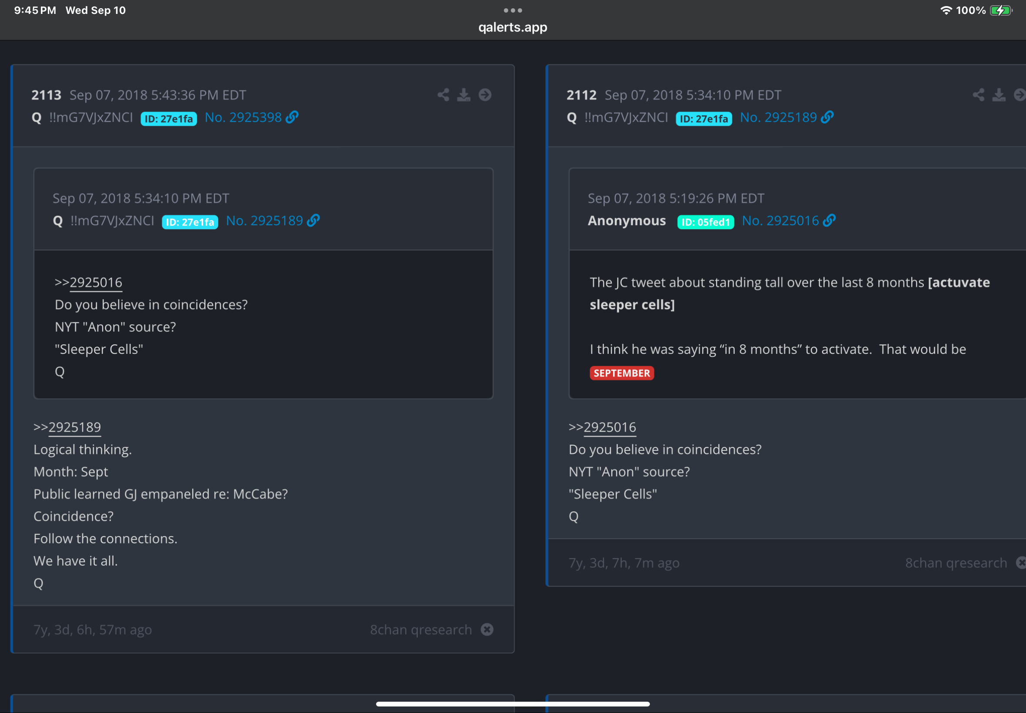Click link icon in quoted post No. 2925189
The image size is (1026, 713).
[x=313, y=220]
